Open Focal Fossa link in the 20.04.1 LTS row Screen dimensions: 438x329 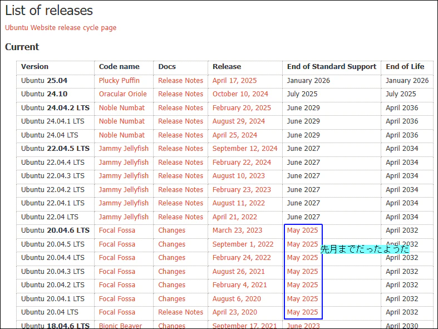coord(117,299)
